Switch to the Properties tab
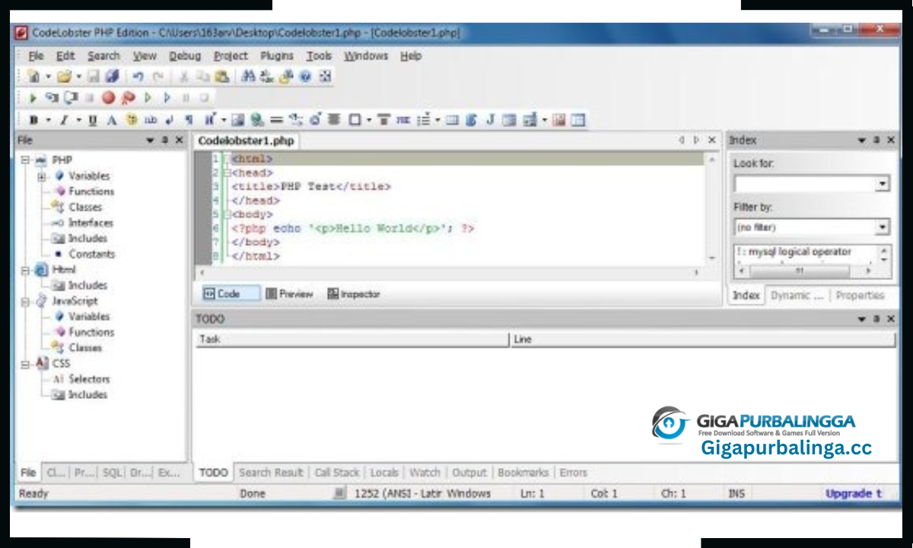The image size is (913, 548). click(x=860, y=295)
